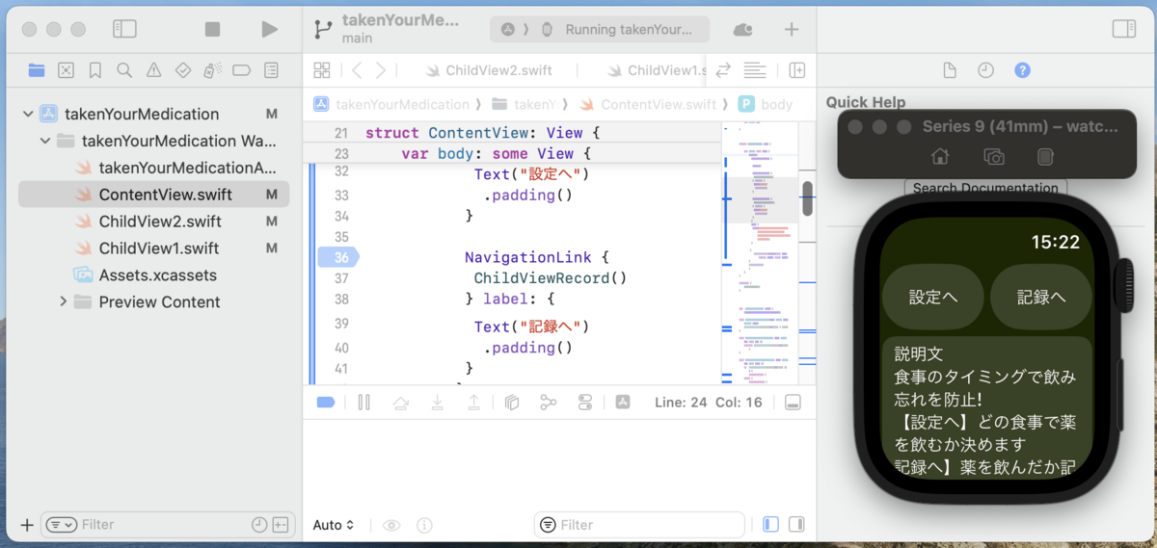Open the Debug navigator spray icon
This screenshot has width=1157, height=548.
click(x=212, y=70)
